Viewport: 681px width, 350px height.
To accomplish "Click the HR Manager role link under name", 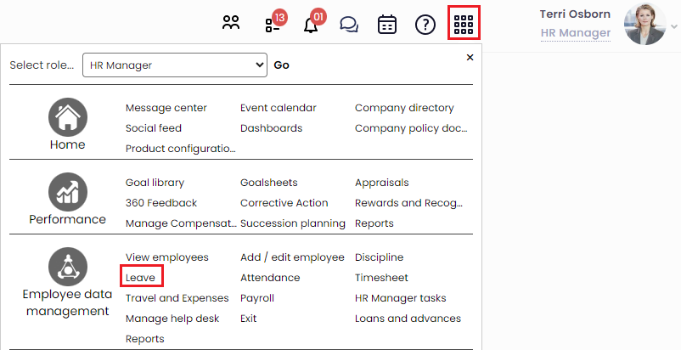I will click(x=575, y=33).
